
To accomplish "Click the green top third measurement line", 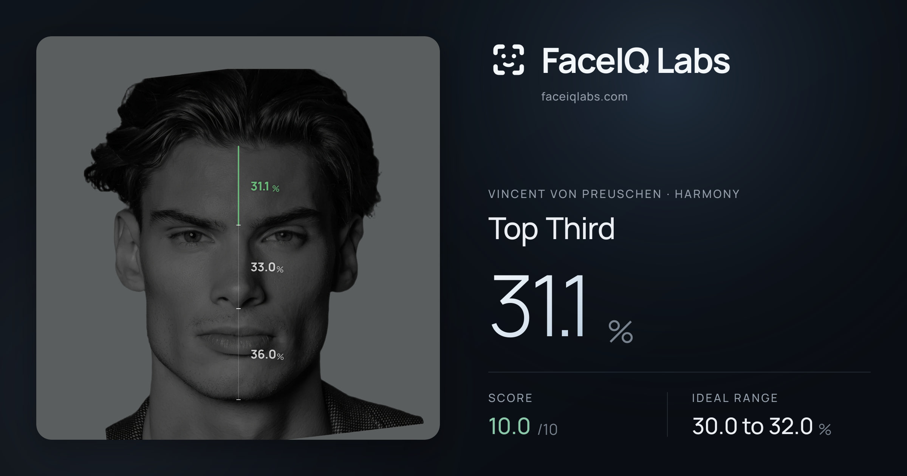I will (238, 185).
